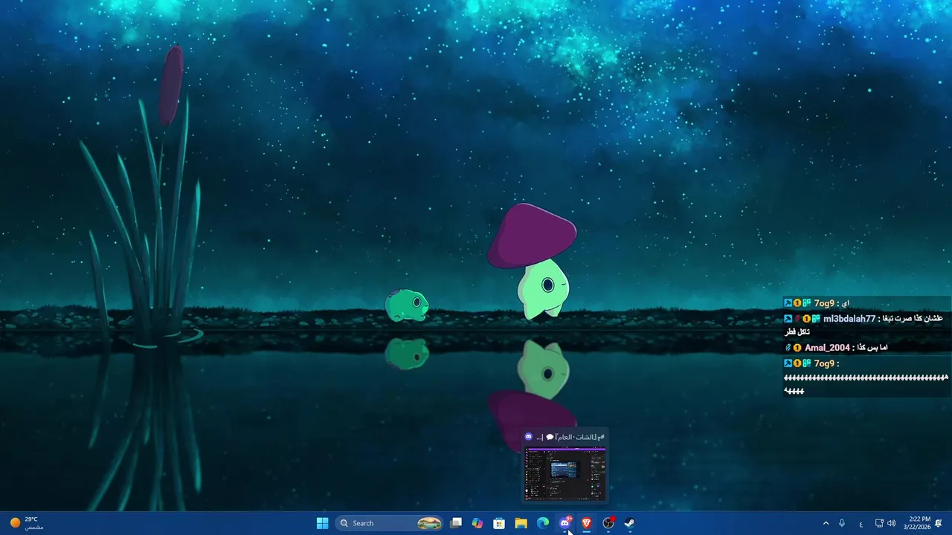Open the 29°C weather widget
The width and height of the screenshot is (952, 535).
27,523
